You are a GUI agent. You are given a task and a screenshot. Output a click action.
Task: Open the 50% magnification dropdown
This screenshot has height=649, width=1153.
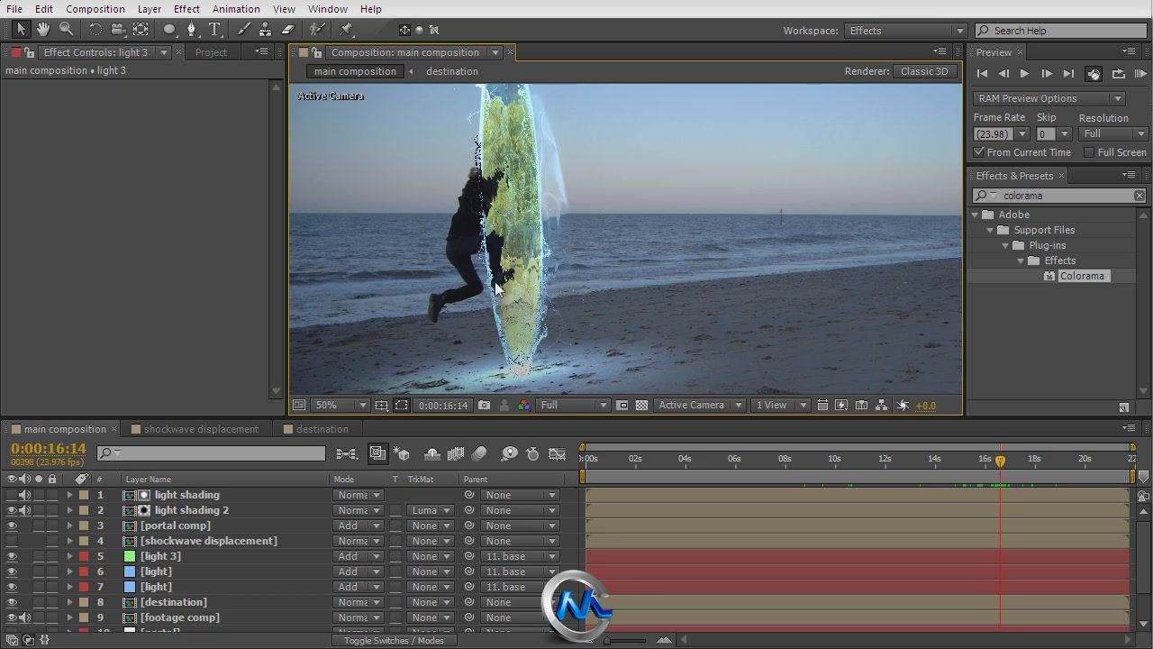click(340, 406)
